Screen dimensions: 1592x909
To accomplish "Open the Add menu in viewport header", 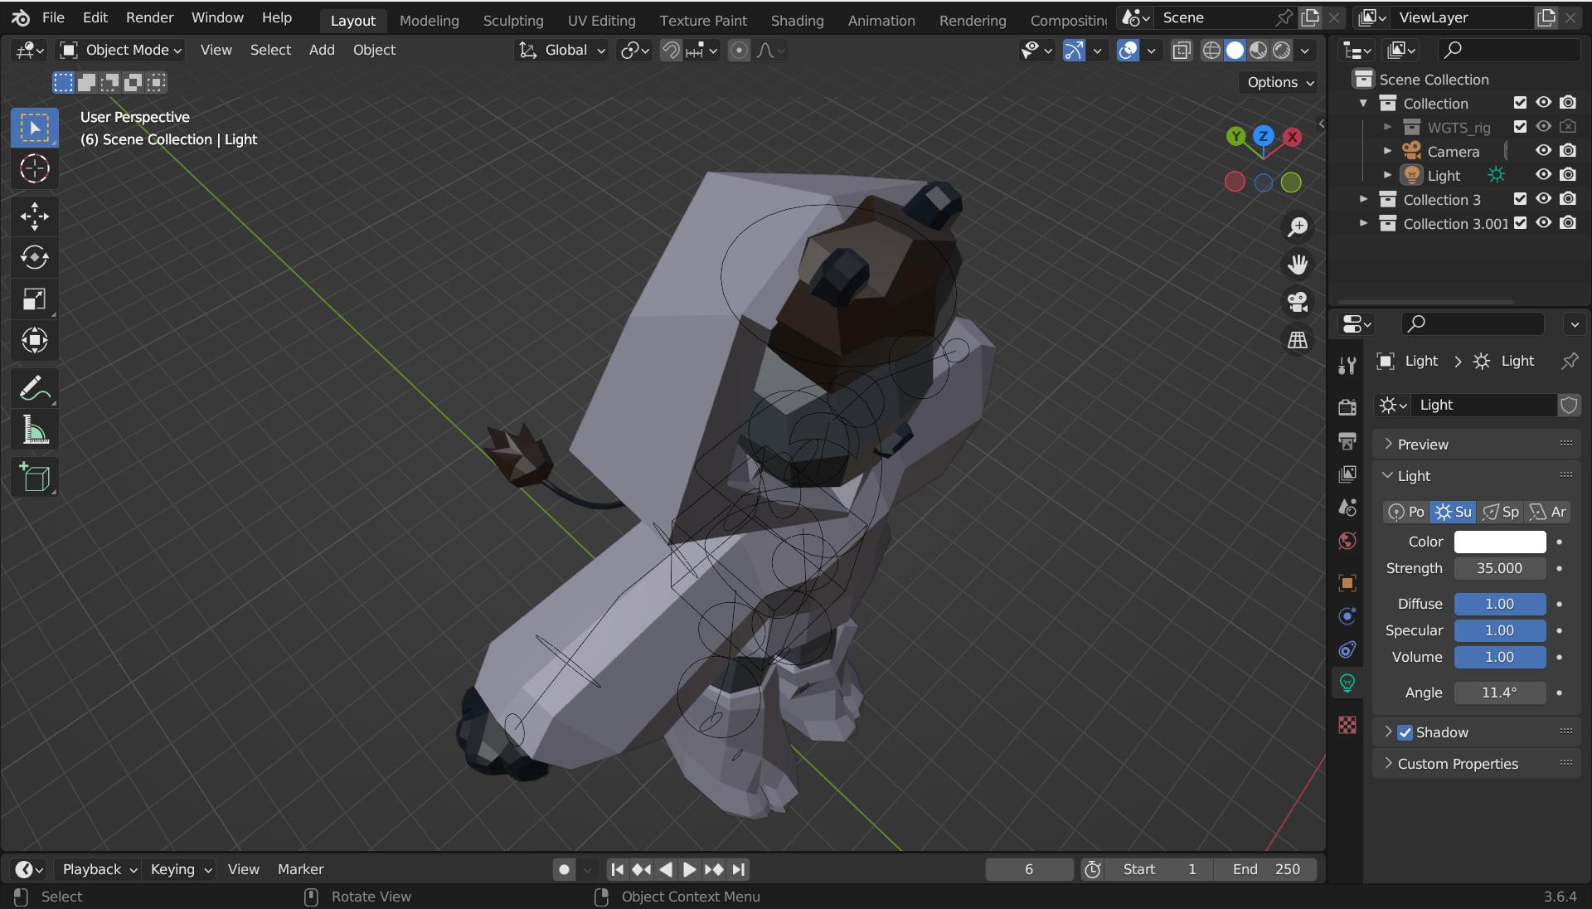I will [x=322, y=51].
